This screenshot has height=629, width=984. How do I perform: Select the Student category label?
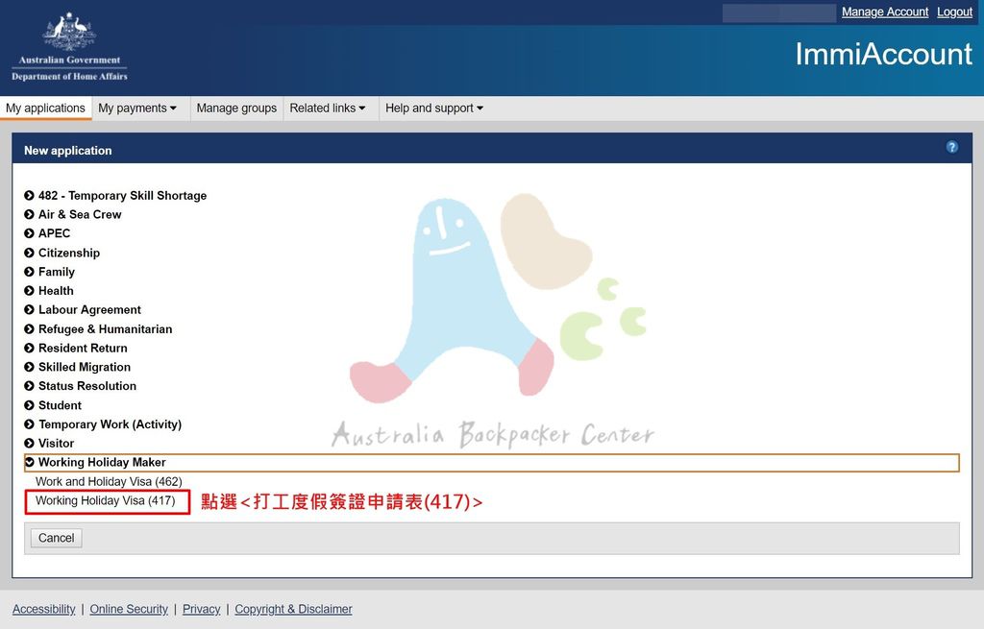[x=61, y=405]
